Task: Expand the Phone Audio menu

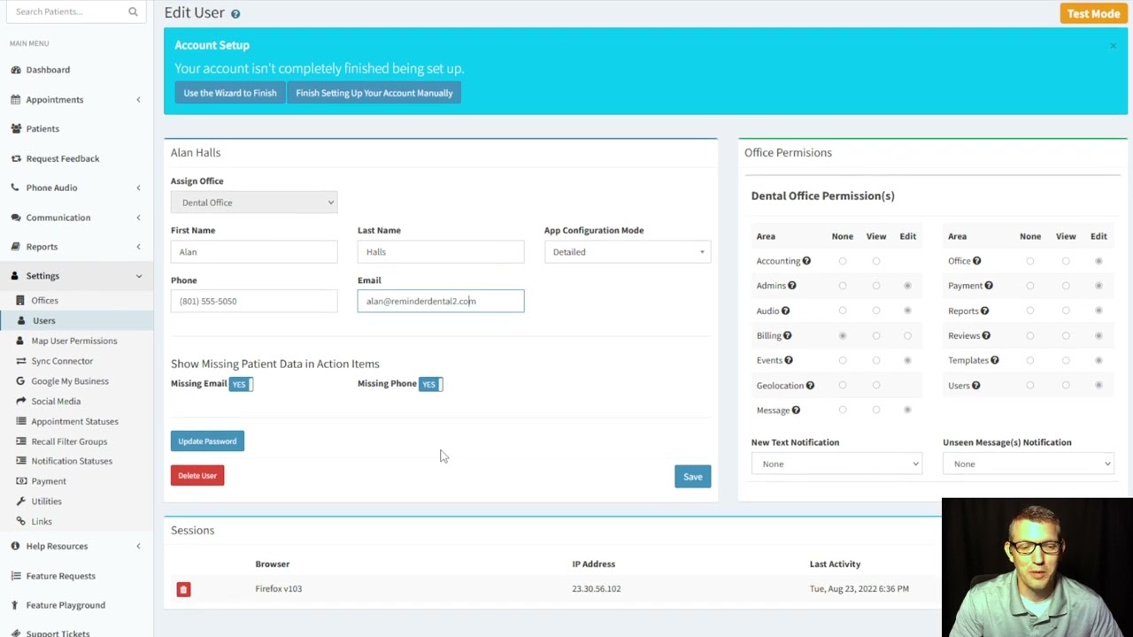Action: click(x=76, y=188)
